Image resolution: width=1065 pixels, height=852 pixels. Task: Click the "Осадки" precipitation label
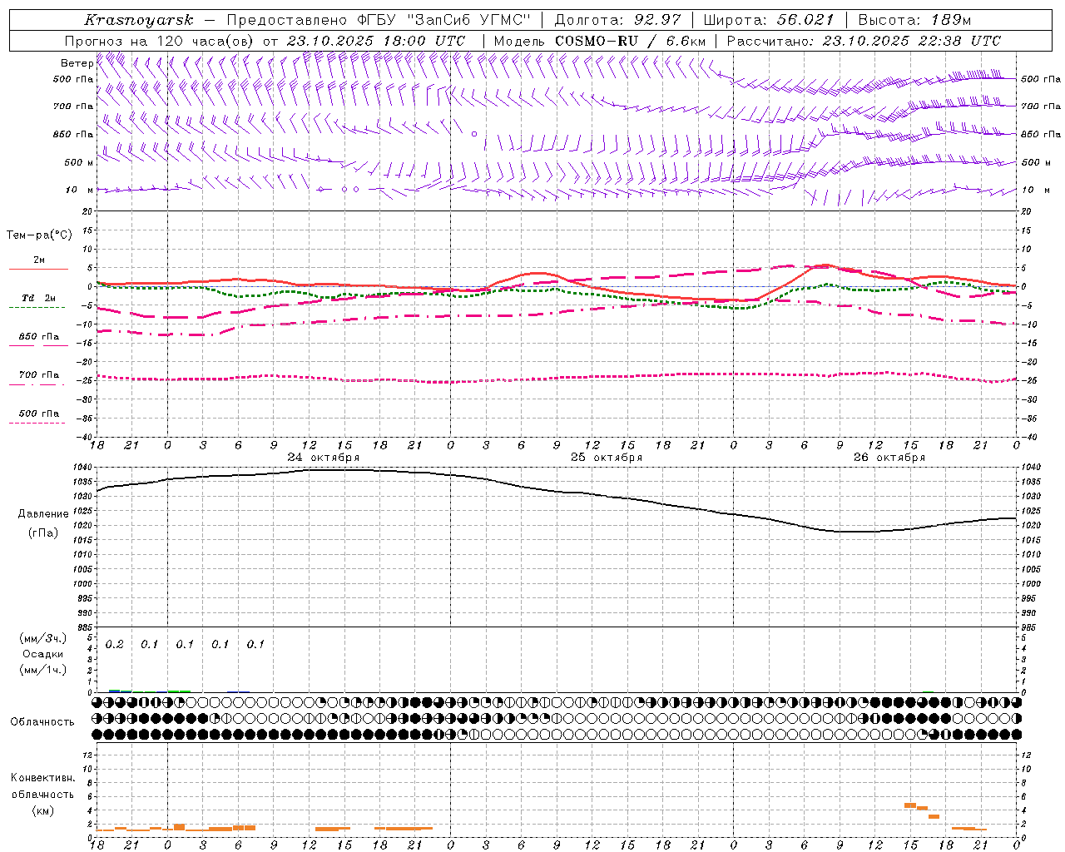(x=43, y=654)
